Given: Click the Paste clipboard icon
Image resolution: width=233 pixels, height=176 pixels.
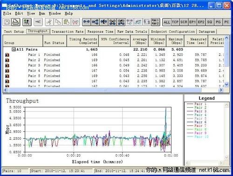Looking at the screenshot, I should point(67,22).
